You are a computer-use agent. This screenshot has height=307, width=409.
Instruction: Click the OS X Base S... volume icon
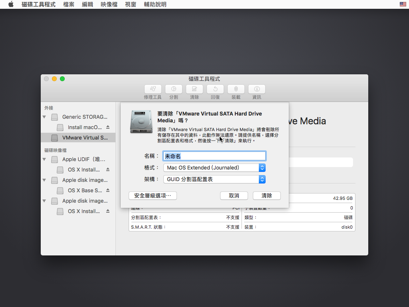pyautogui.click(x=60, y=191)
